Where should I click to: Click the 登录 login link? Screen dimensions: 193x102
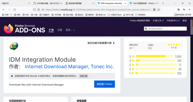coord(185,21)
